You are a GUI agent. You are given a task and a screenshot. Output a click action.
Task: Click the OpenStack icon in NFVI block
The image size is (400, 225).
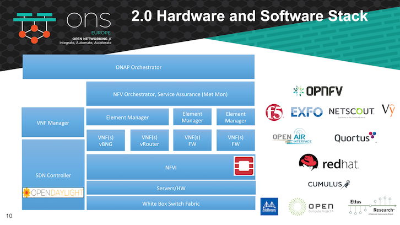(244, 166)
